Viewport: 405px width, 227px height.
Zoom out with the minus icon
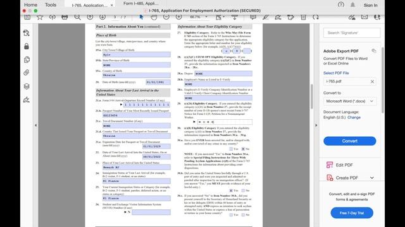pos(166,17)
